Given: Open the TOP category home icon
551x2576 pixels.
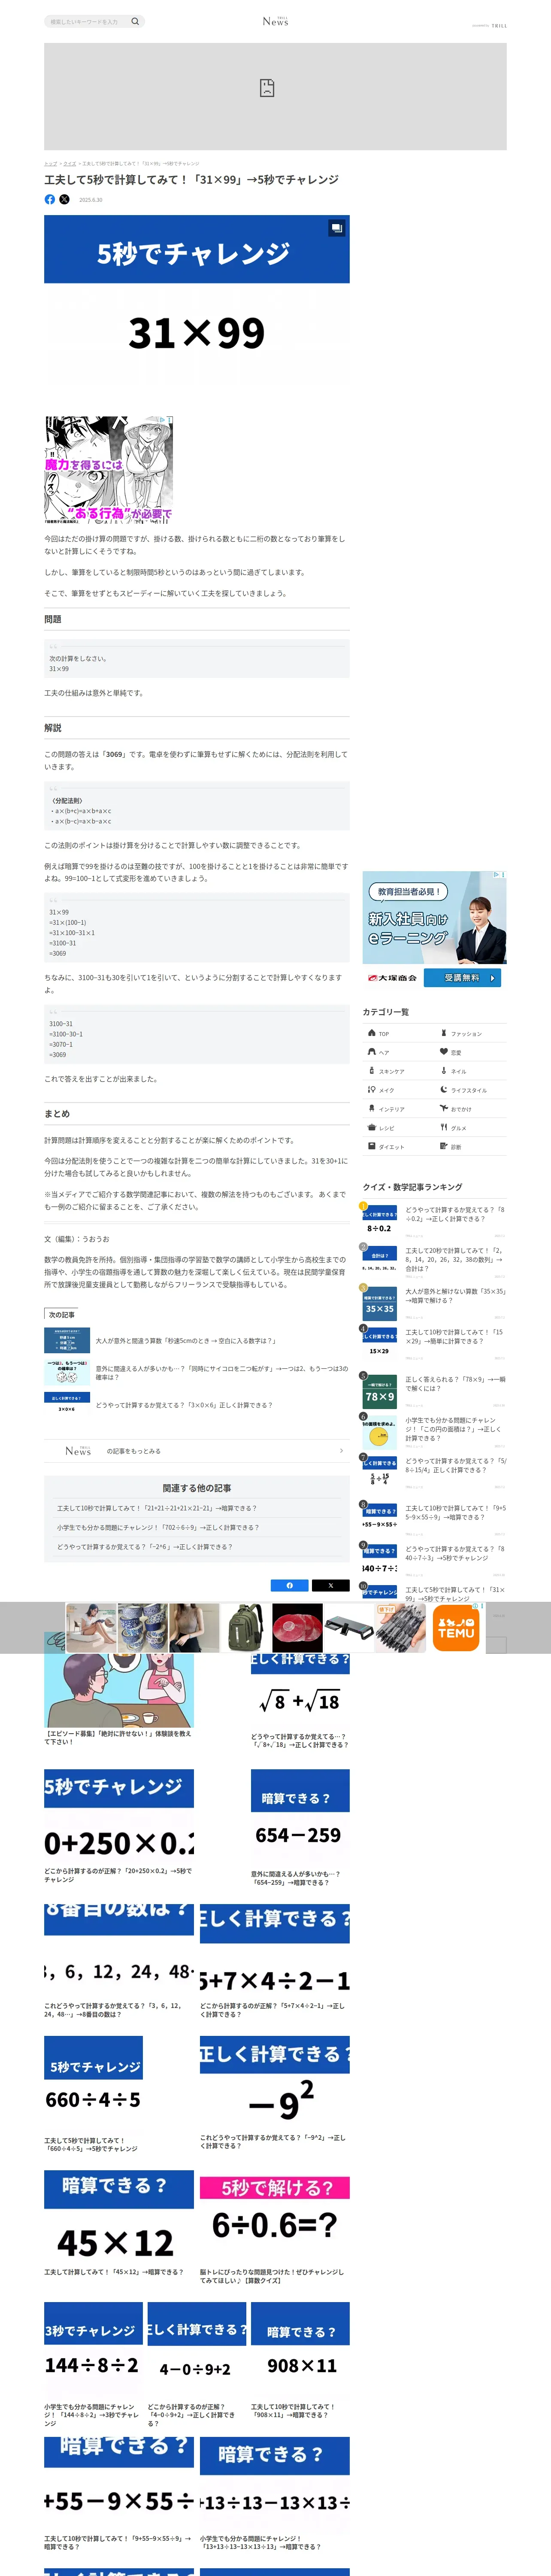Looking at the screenshot, I should tap(372, 1032).
